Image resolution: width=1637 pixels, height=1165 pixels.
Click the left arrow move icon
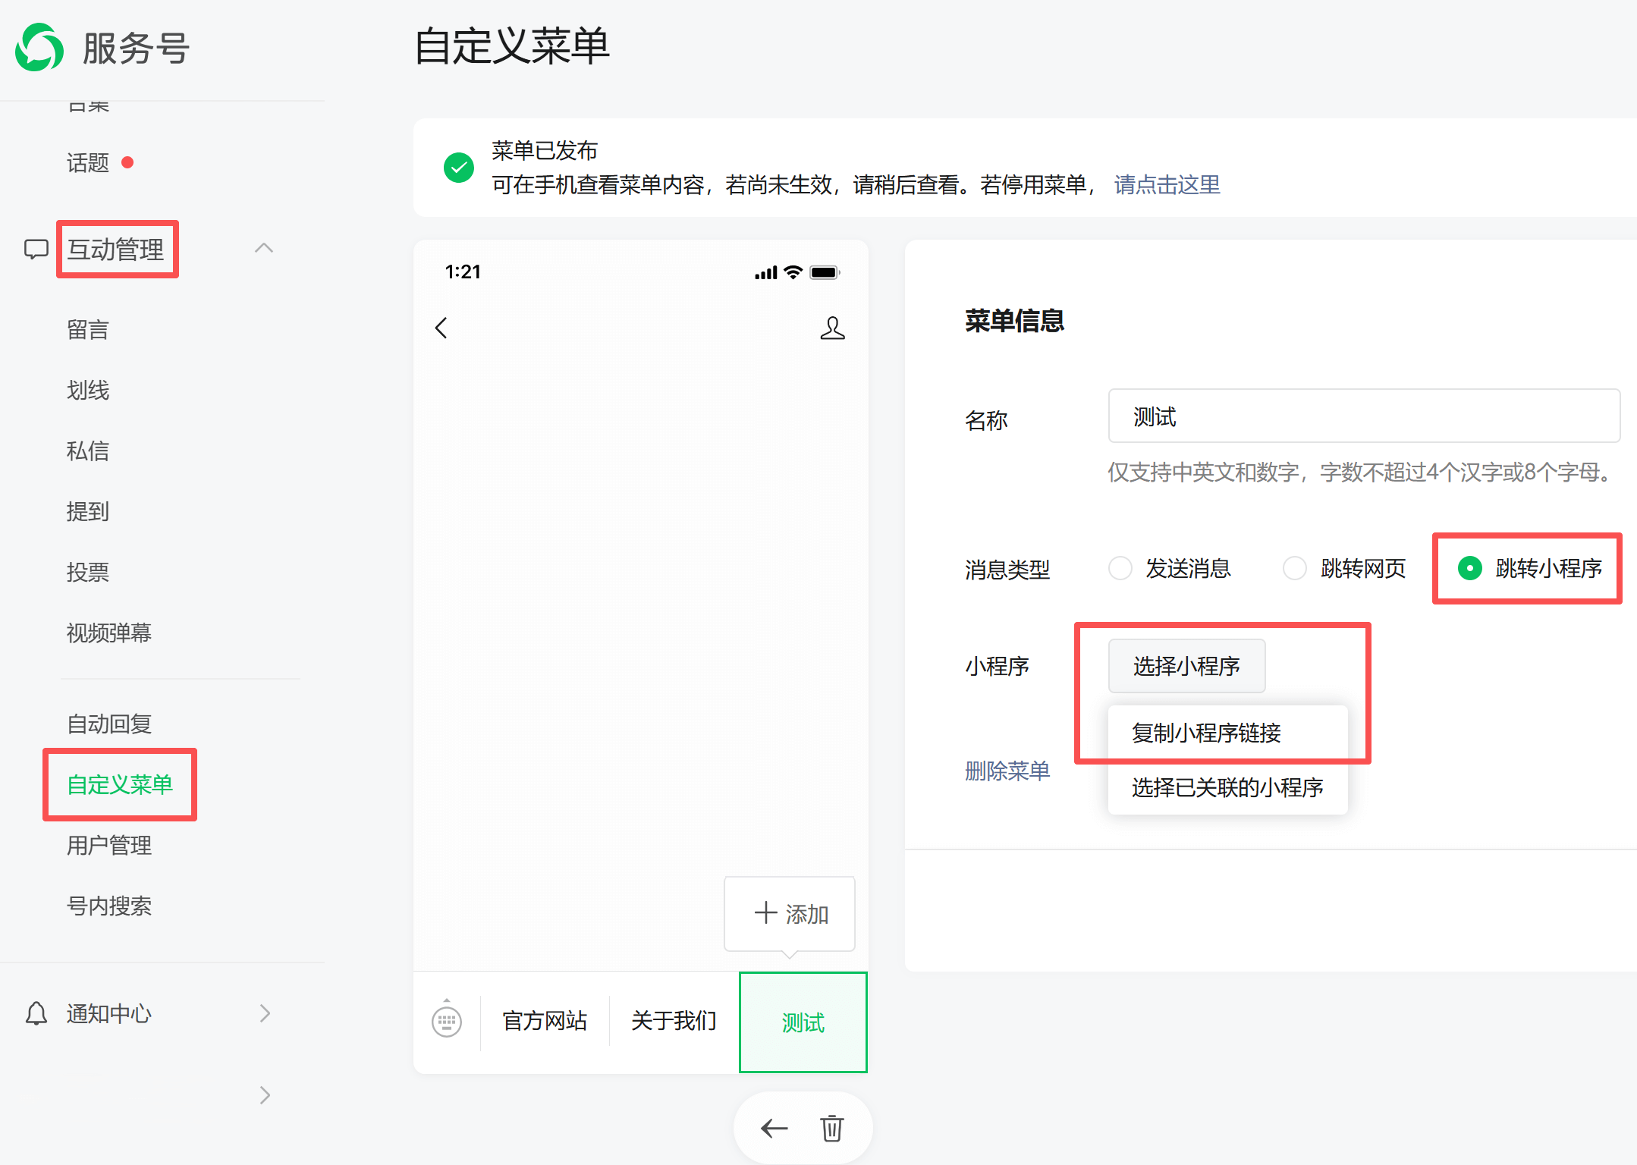point(774,1129)
